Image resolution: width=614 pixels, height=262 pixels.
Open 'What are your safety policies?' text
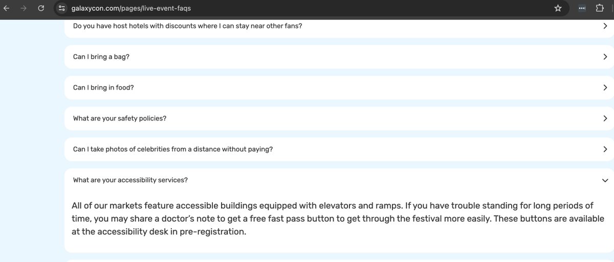click(120, 118)
